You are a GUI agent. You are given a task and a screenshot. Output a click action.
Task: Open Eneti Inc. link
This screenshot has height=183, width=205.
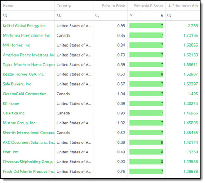pyautogui.click(x=11, y=152)
